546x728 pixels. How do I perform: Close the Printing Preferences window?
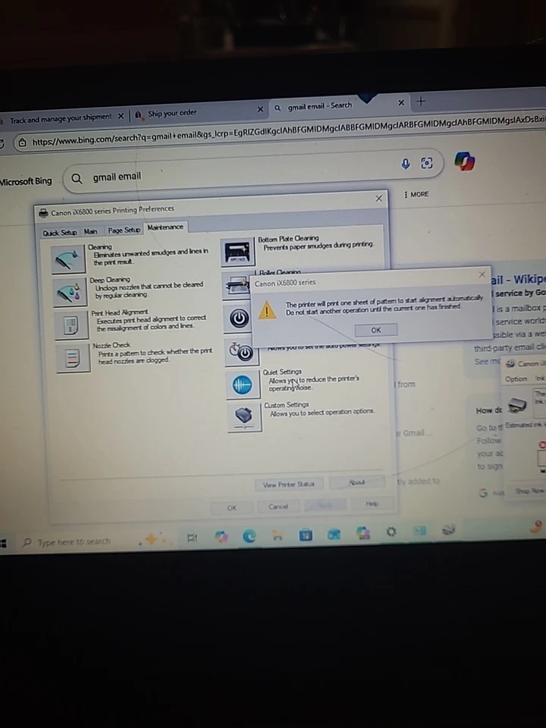pyautogui.click(x=379, y=198)
